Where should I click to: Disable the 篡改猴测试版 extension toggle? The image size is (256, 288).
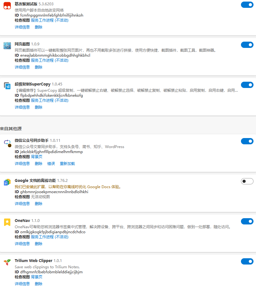click(247, 5)
